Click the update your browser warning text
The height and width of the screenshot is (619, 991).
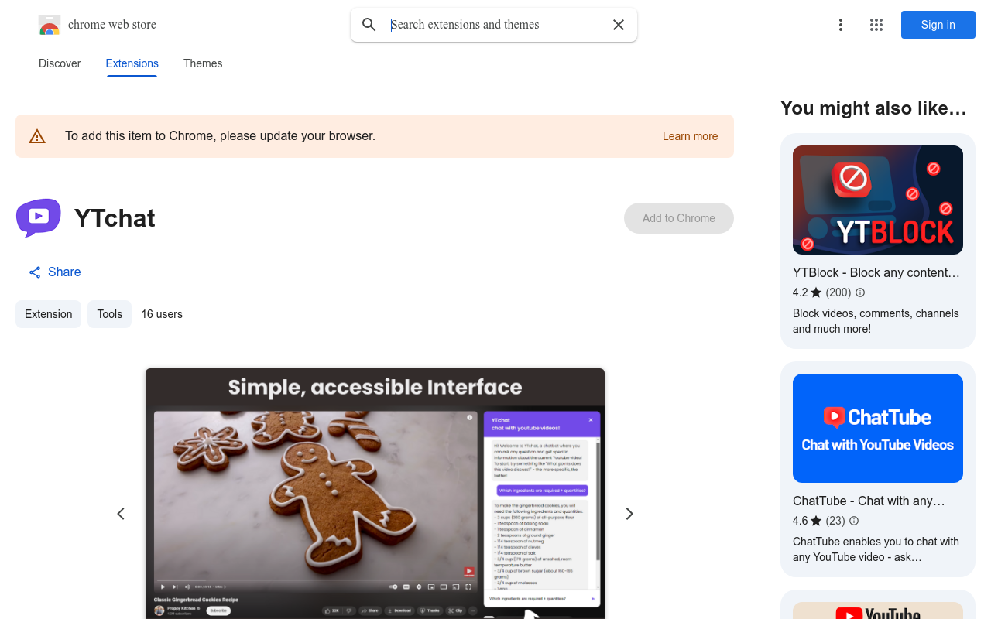220,136
